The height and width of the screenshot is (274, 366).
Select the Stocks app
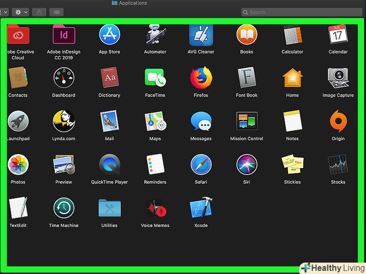click(x=338, y=165)
